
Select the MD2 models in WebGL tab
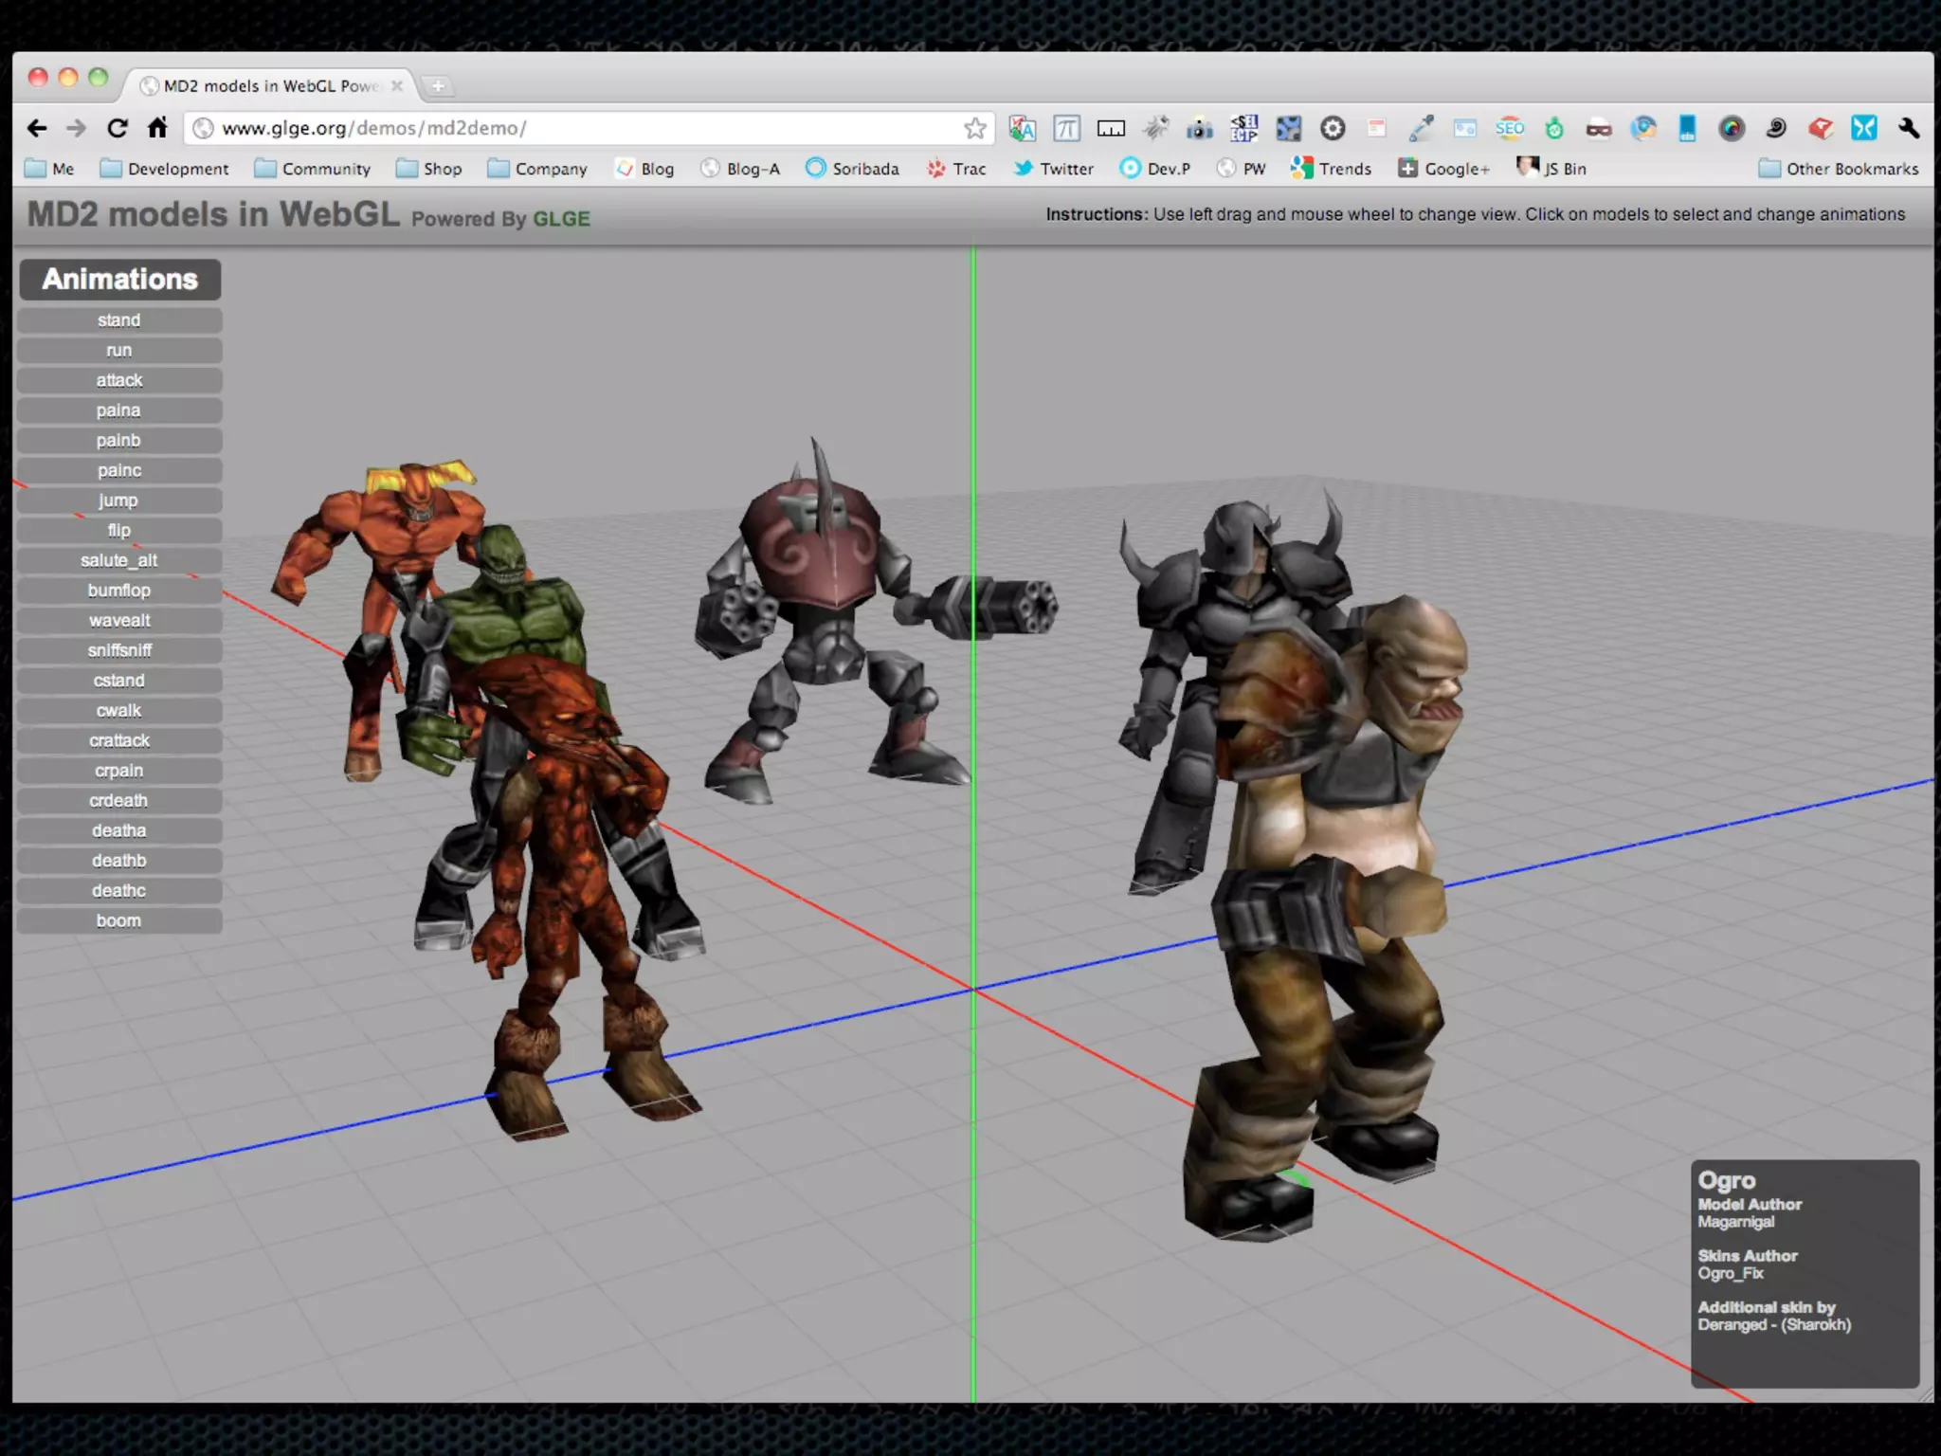[x=270, y=86]
